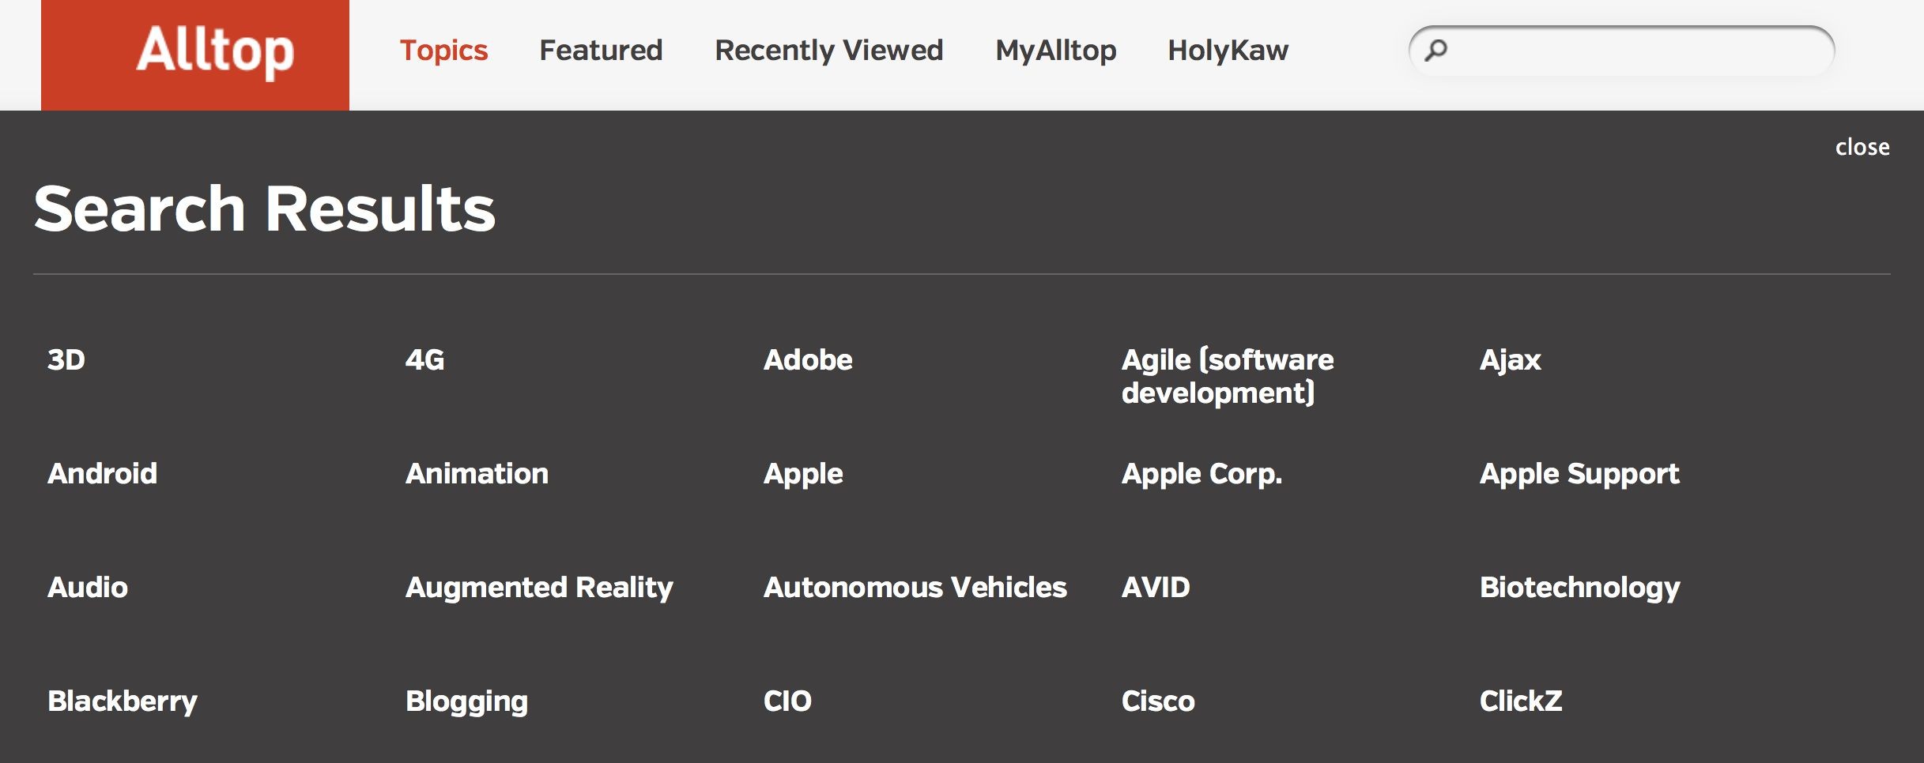Select the Augmented Reality topic
Image resolution: width=1924 pixels, height=763 pixels.
pos(539,588)
